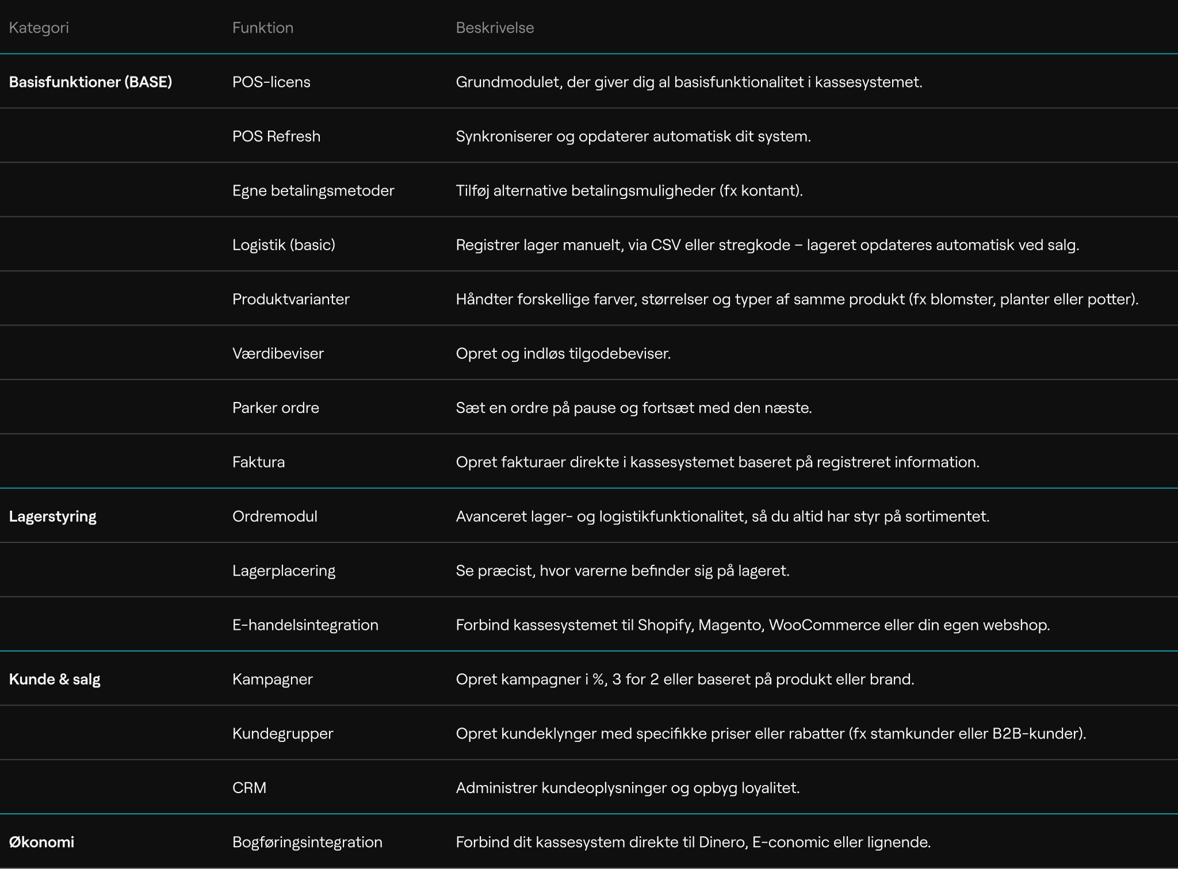Viewport: 1178px width, 869px height.
Task: Select the Logistik (basic) function
Action: tap(284, 245)
